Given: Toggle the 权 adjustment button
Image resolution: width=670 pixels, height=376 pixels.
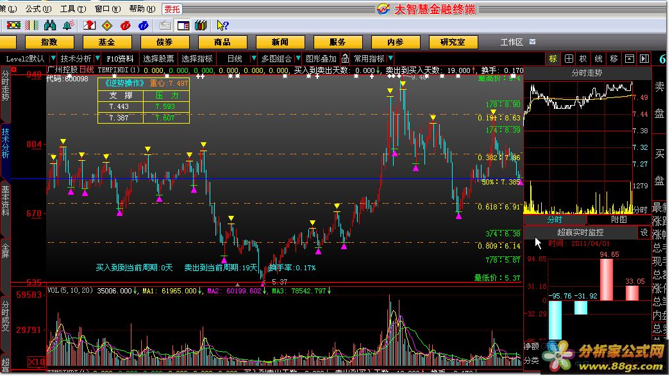Looking at the screenshot, I should (583, 58).
